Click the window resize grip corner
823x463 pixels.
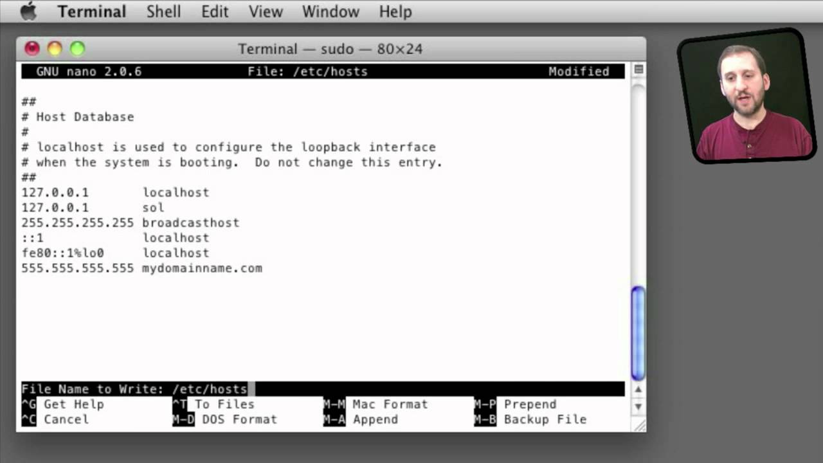pos(638,424)
